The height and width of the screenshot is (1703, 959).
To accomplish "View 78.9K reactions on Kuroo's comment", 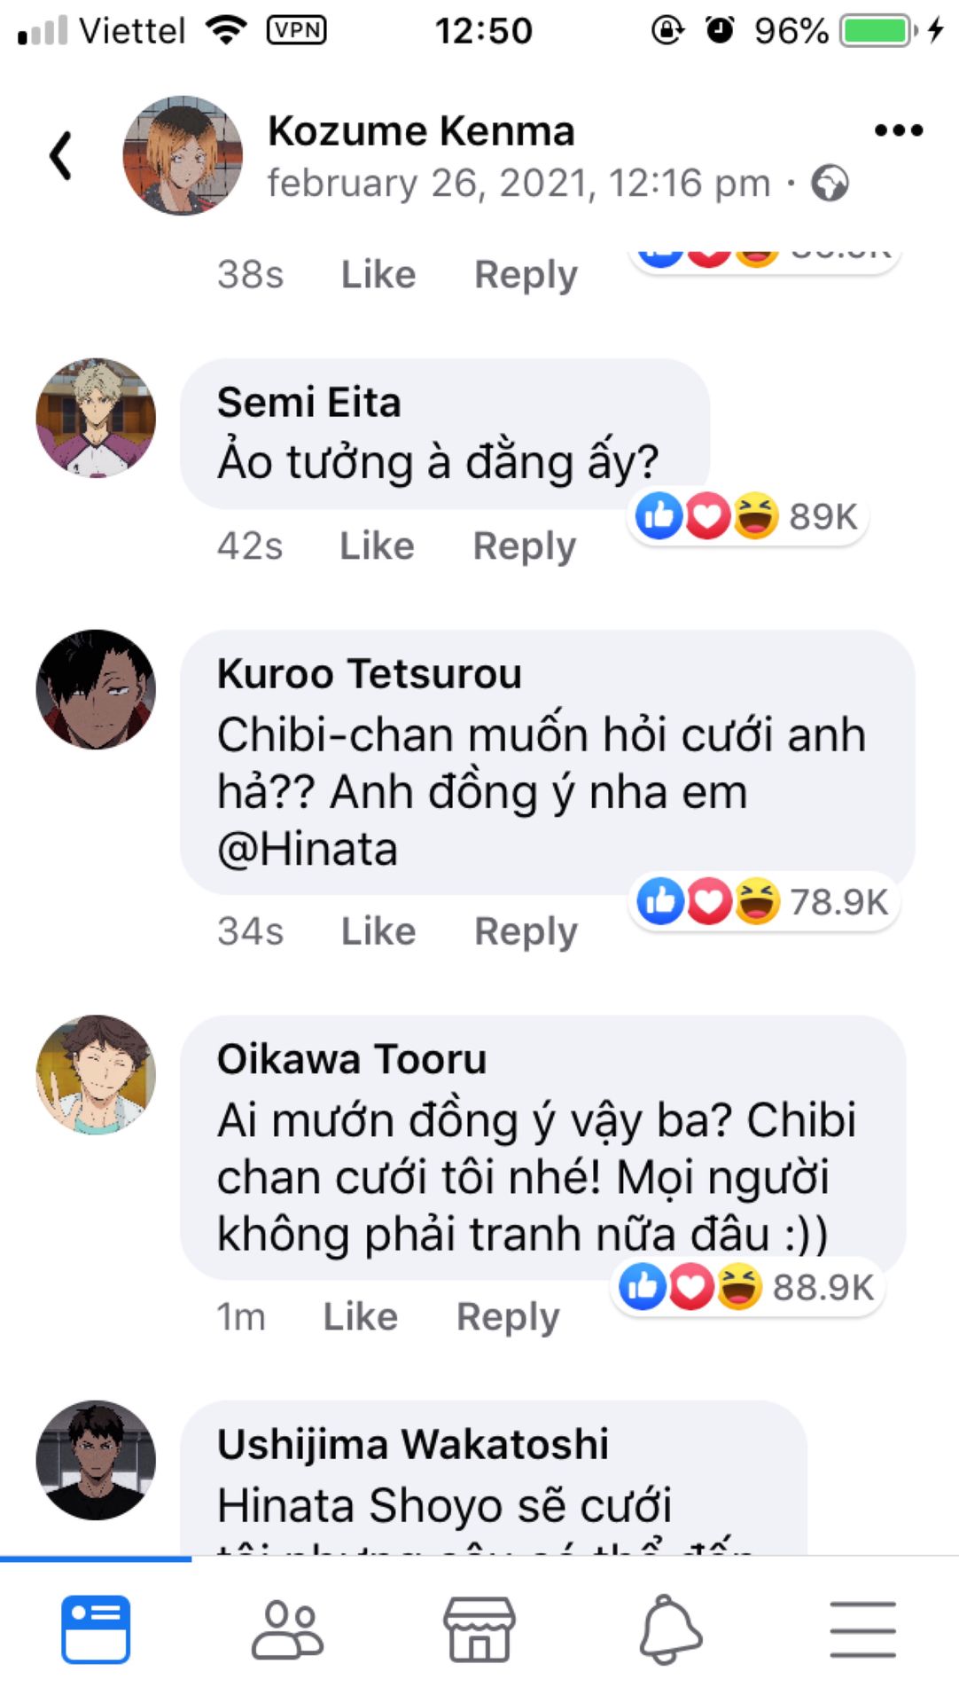I will coord(763,902).
